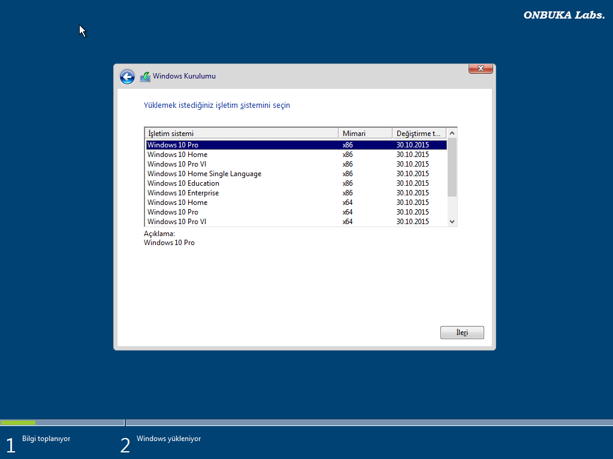
Task: Select Windows 10 Pro VL x64 entry
Action: point(297,221)
